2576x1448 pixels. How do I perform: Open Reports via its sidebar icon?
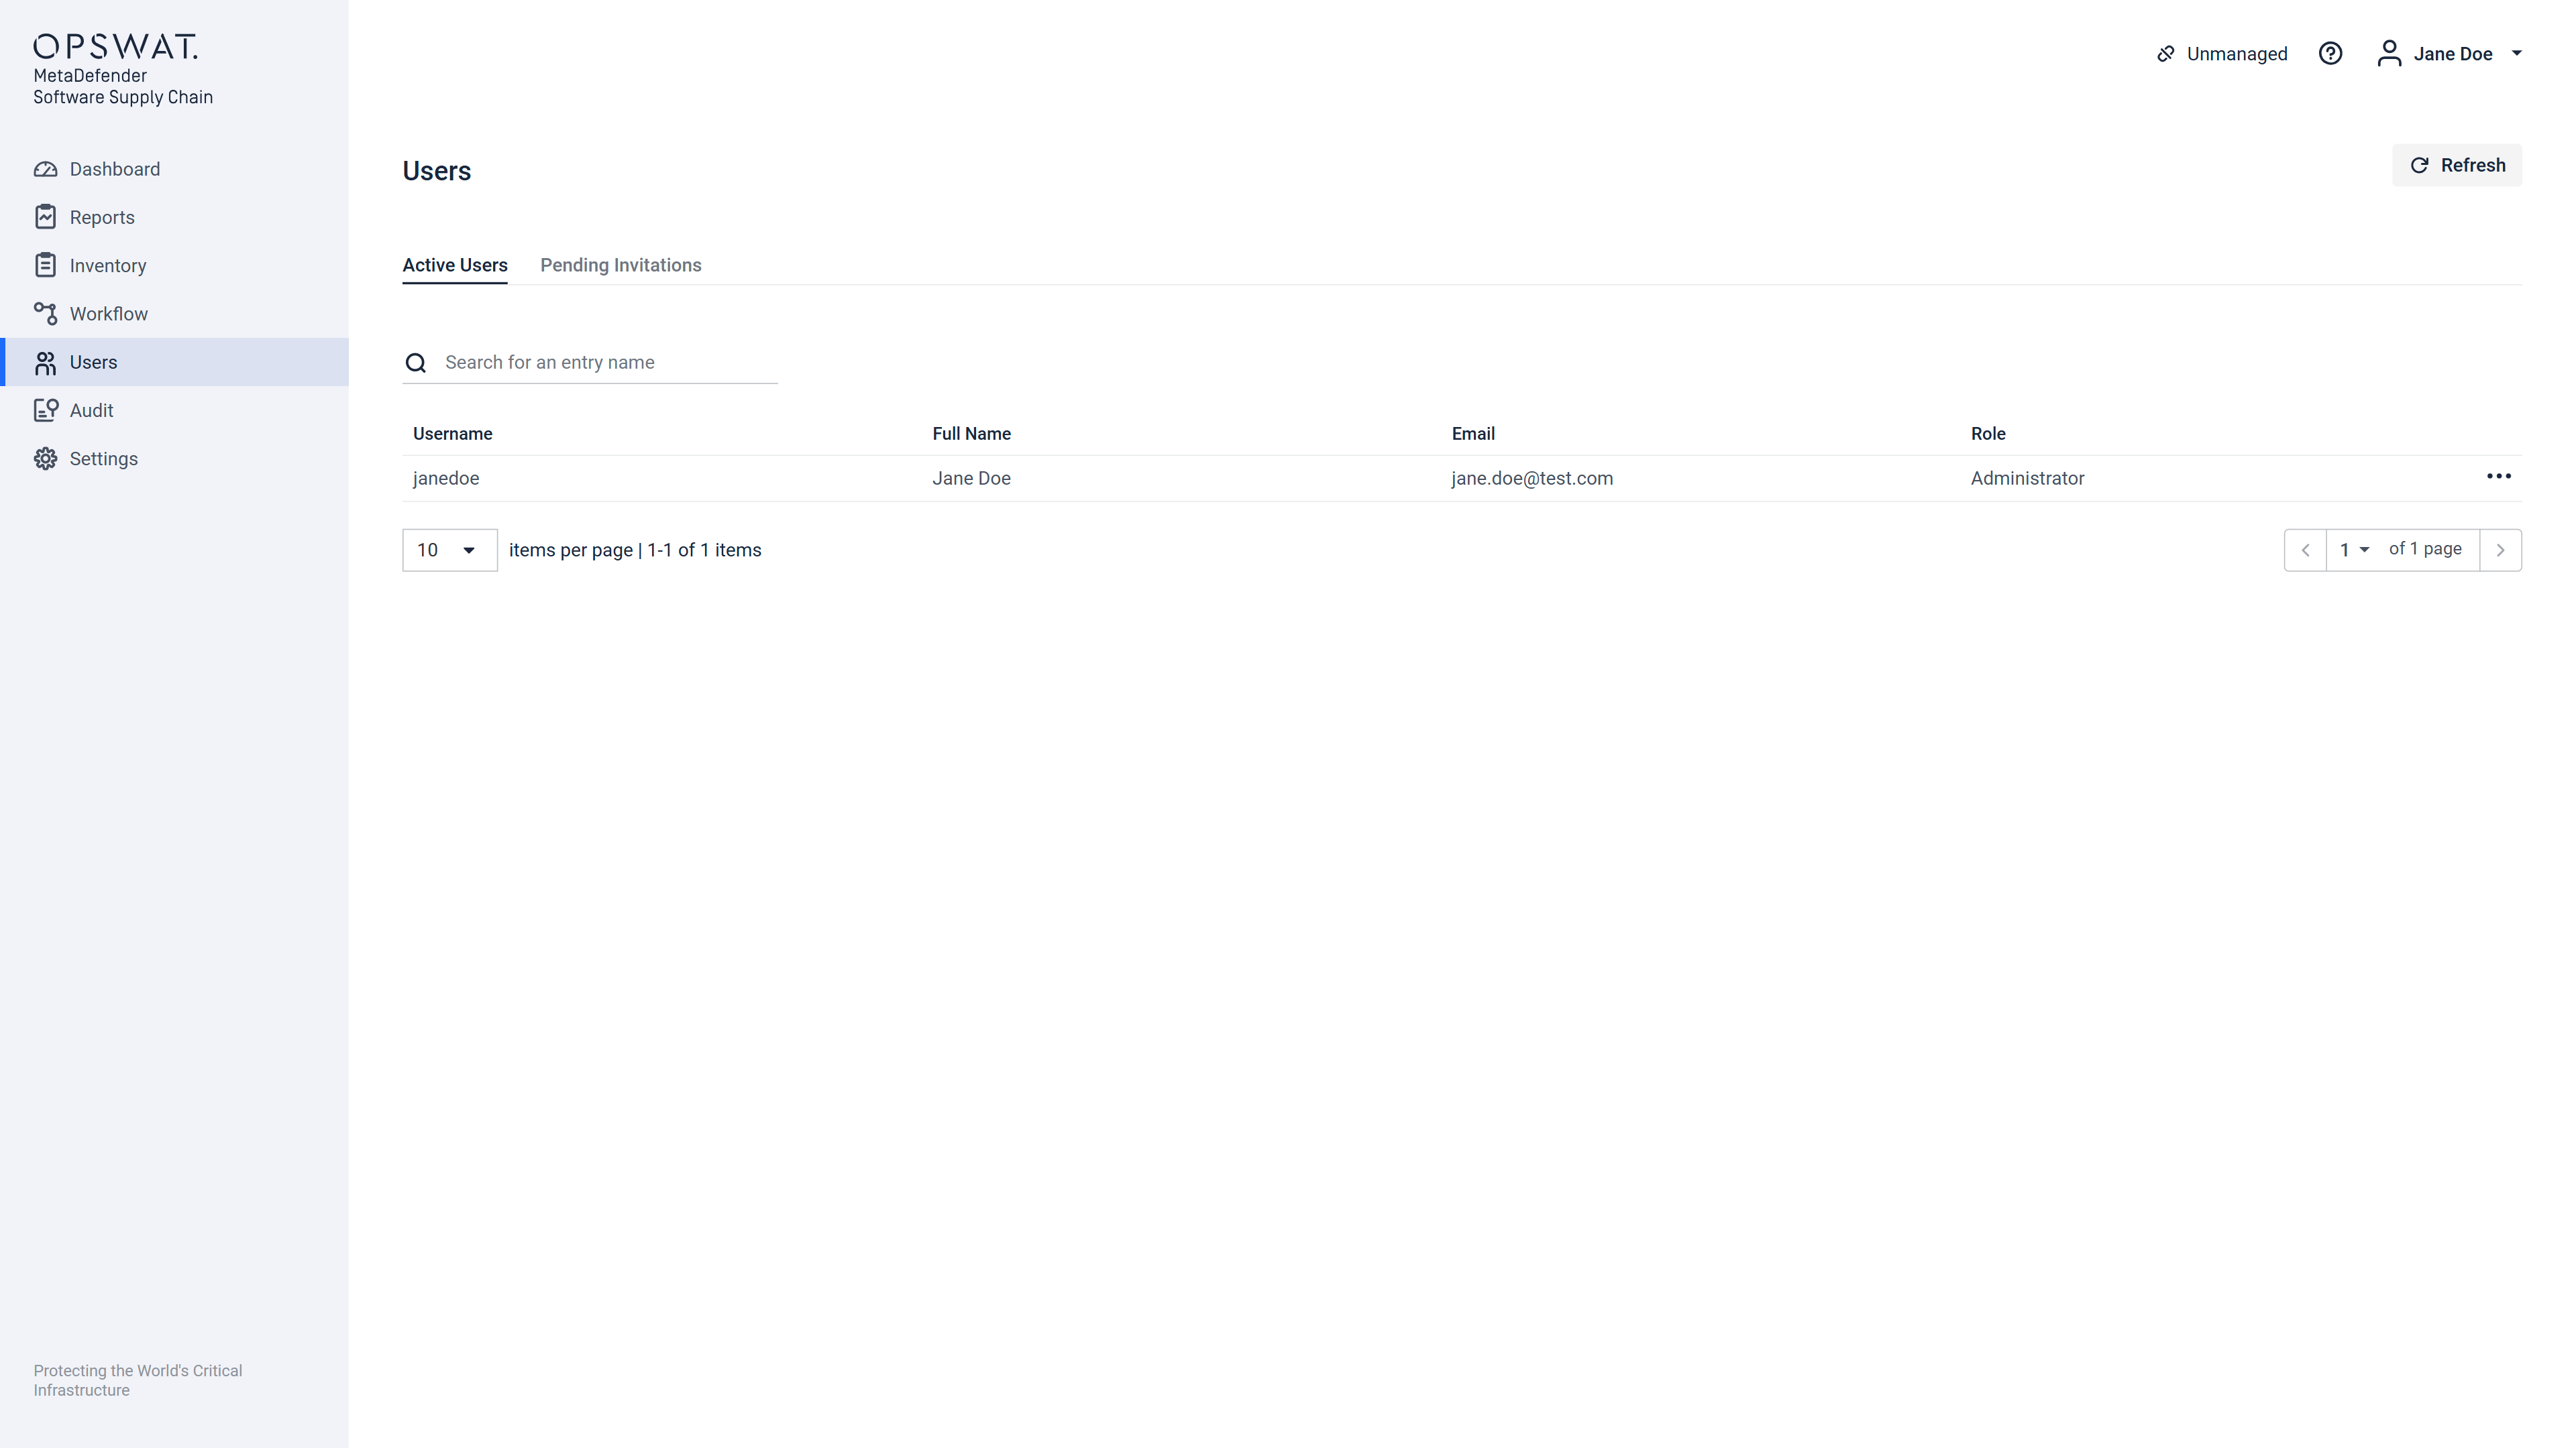45,217
